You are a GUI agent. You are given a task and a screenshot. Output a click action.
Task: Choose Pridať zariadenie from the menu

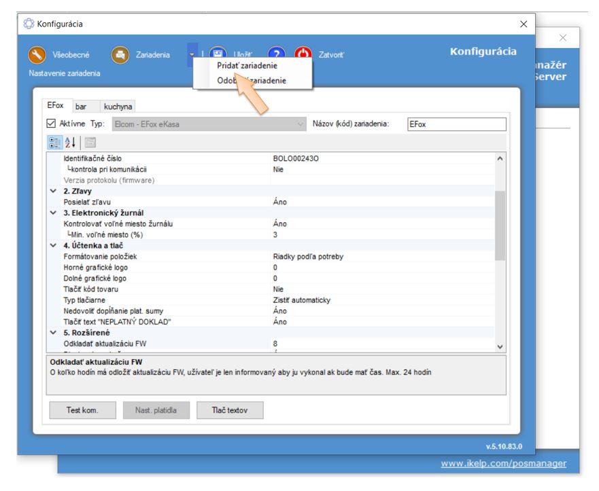click(247, 66)
